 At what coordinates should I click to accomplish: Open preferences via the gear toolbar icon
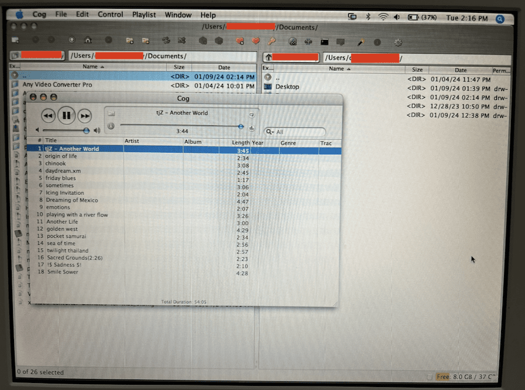[398, 43]
